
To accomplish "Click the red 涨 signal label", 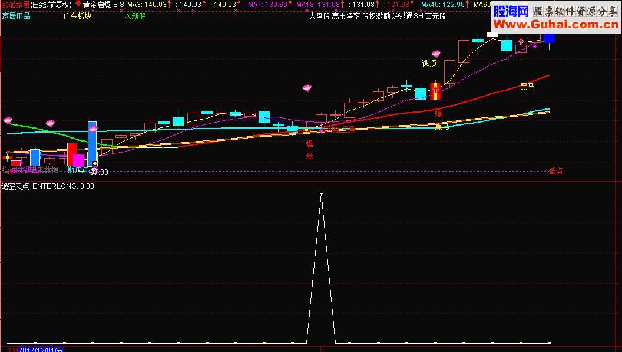I will click(x=309, y=155).
